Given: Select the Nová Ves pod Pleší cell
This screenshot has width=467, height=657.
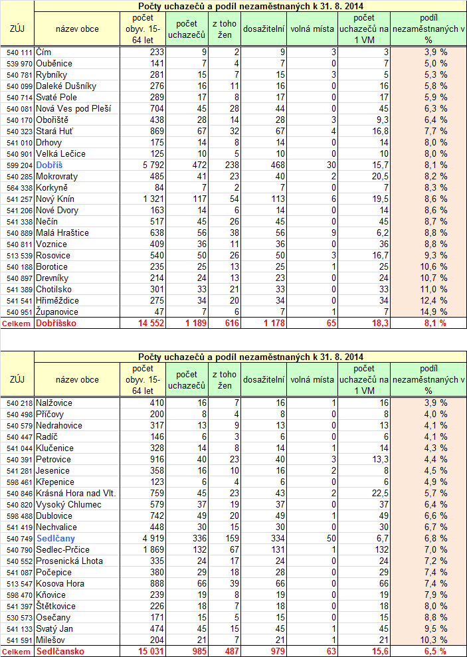Looking at the screenshot, I should pos(77,109).
